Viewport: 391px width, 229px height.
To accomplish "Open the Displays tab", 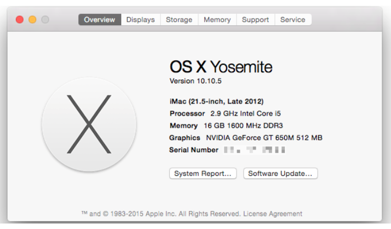I will pos(141,20).
